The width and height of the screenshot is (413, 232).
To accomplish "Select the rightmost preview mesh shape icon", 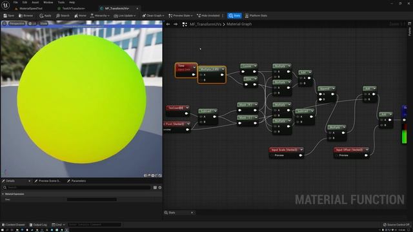I will [x=160, y=175].
